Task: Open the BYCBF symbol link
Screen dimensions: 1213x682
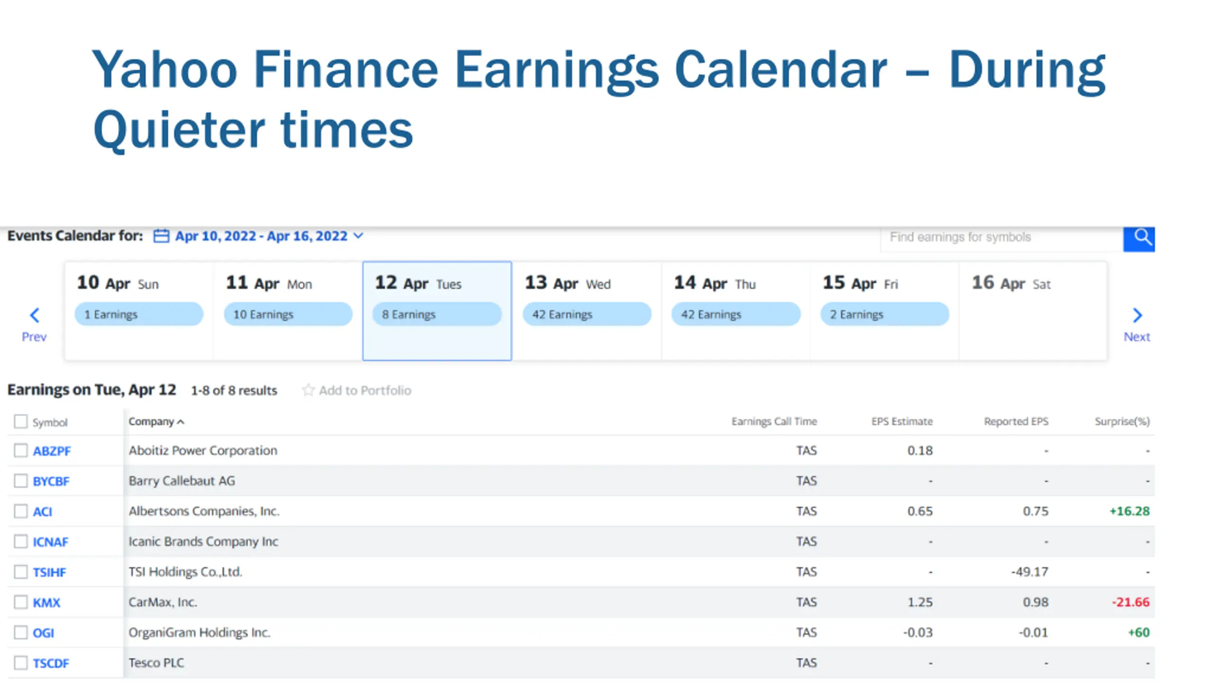Action: 51,481
